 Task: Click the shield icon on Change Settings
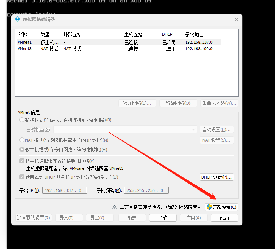209,207
